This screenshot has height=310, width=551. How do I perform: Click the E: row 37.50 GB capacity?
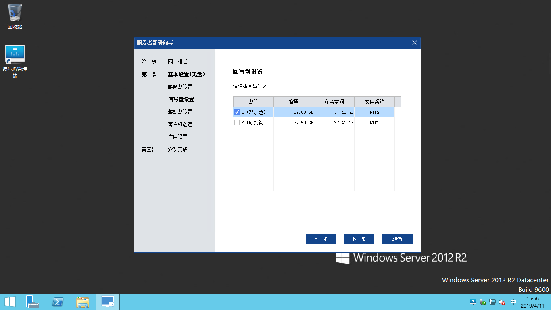click(294, 112)
